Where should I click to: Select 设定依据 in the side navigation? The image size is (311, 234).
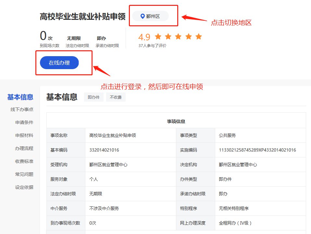24,187
